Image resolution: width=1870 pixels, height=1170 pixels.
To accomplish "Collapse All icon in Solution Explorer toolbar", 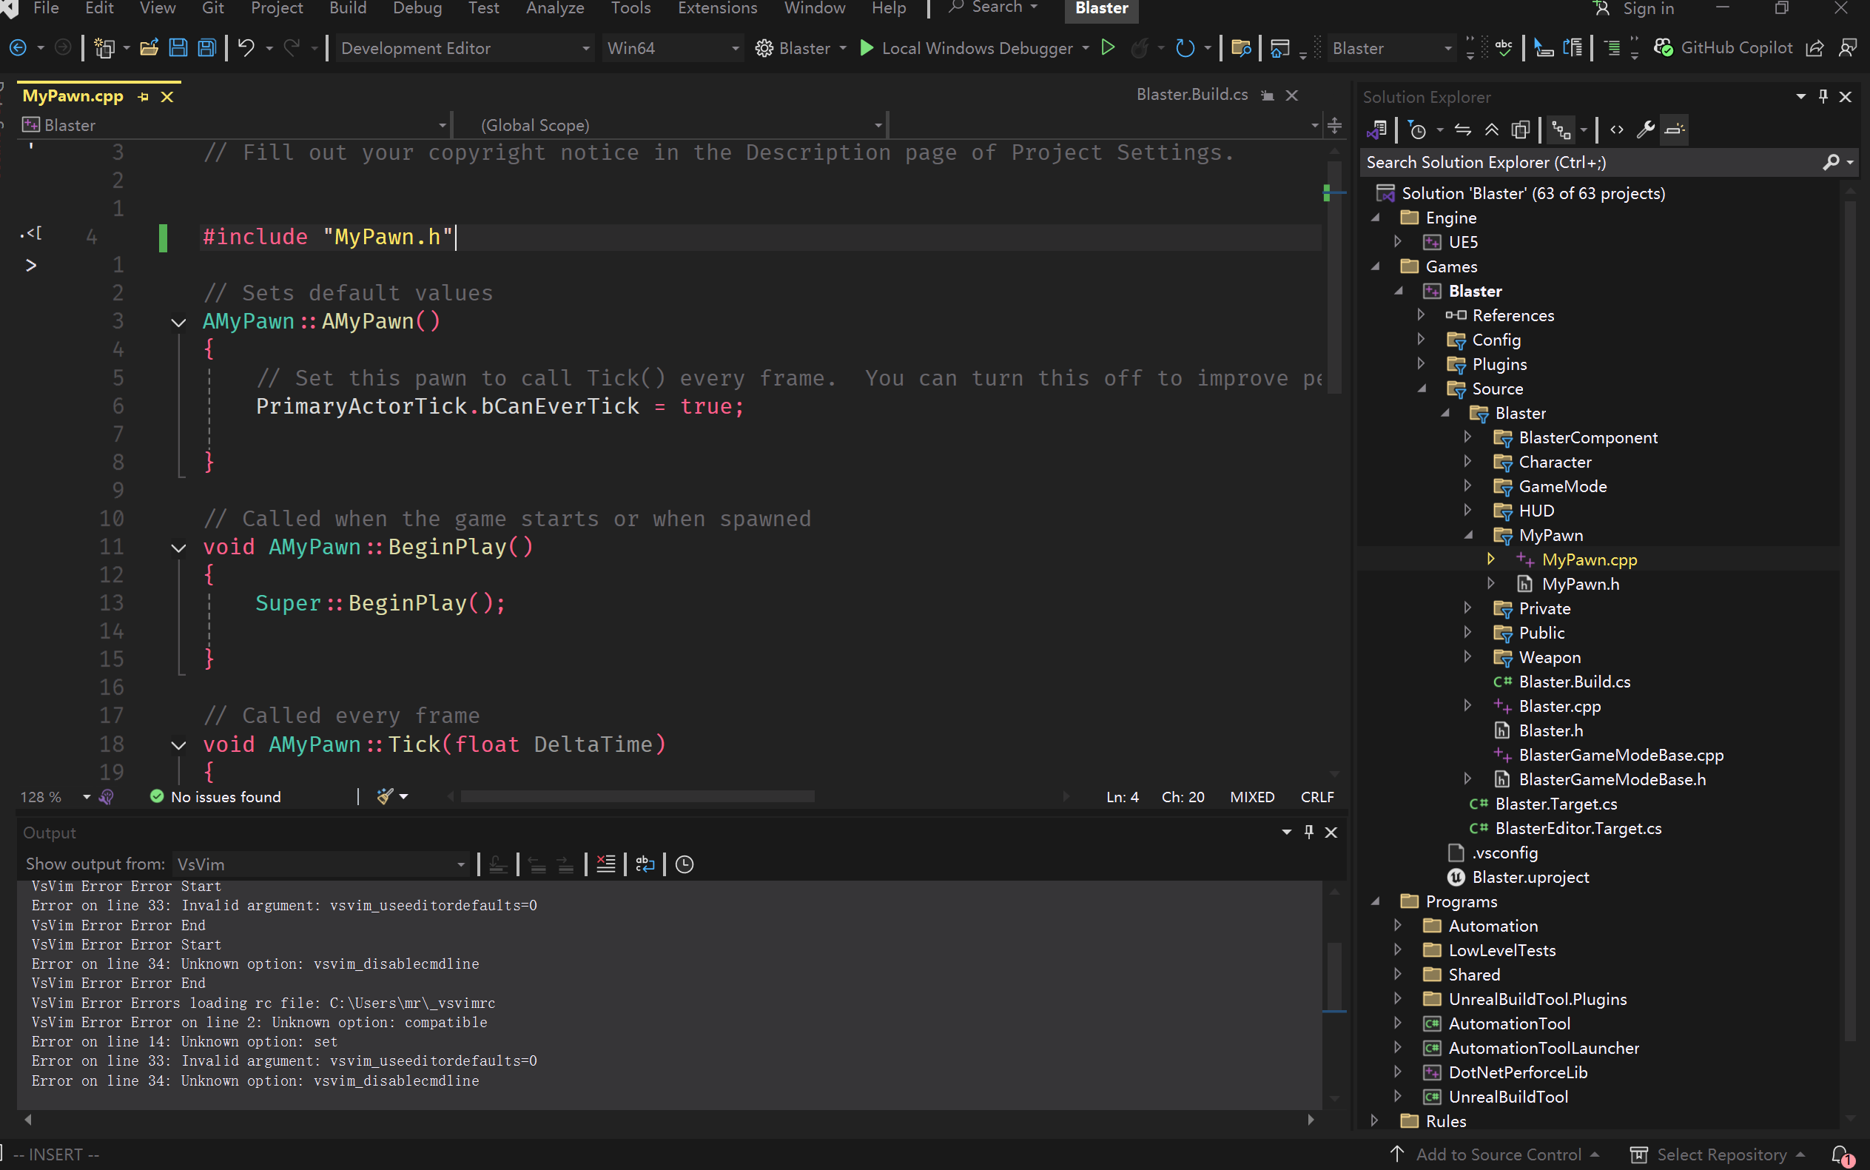I will 1491,130.
